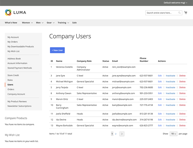This screenshot has width=193, height=148.
Task: Click the search magnifier icon
Action: (179, 13)
